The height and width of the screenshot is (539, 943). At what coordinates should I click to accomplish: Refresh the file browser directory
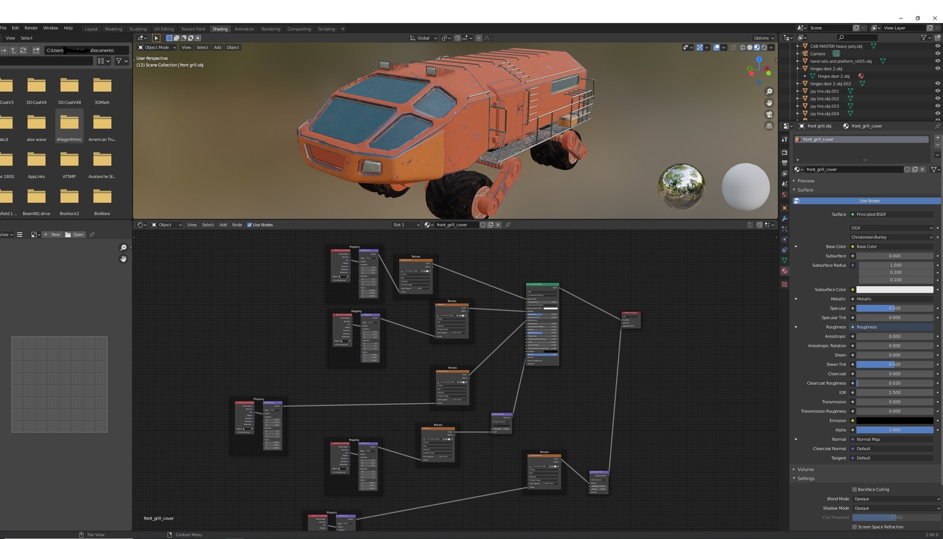tap(23, 50)
